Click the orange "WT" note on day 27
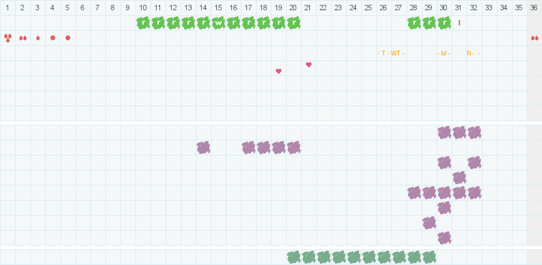Screen dimensions: 542x265 [397, 53]
